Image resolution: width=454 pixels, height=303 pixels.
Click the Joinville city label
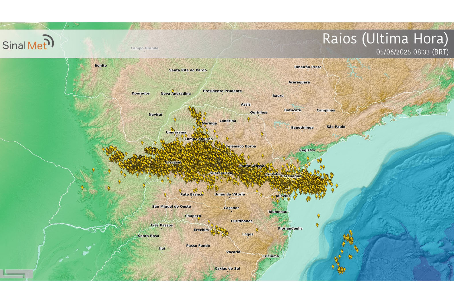coord(283,196)
